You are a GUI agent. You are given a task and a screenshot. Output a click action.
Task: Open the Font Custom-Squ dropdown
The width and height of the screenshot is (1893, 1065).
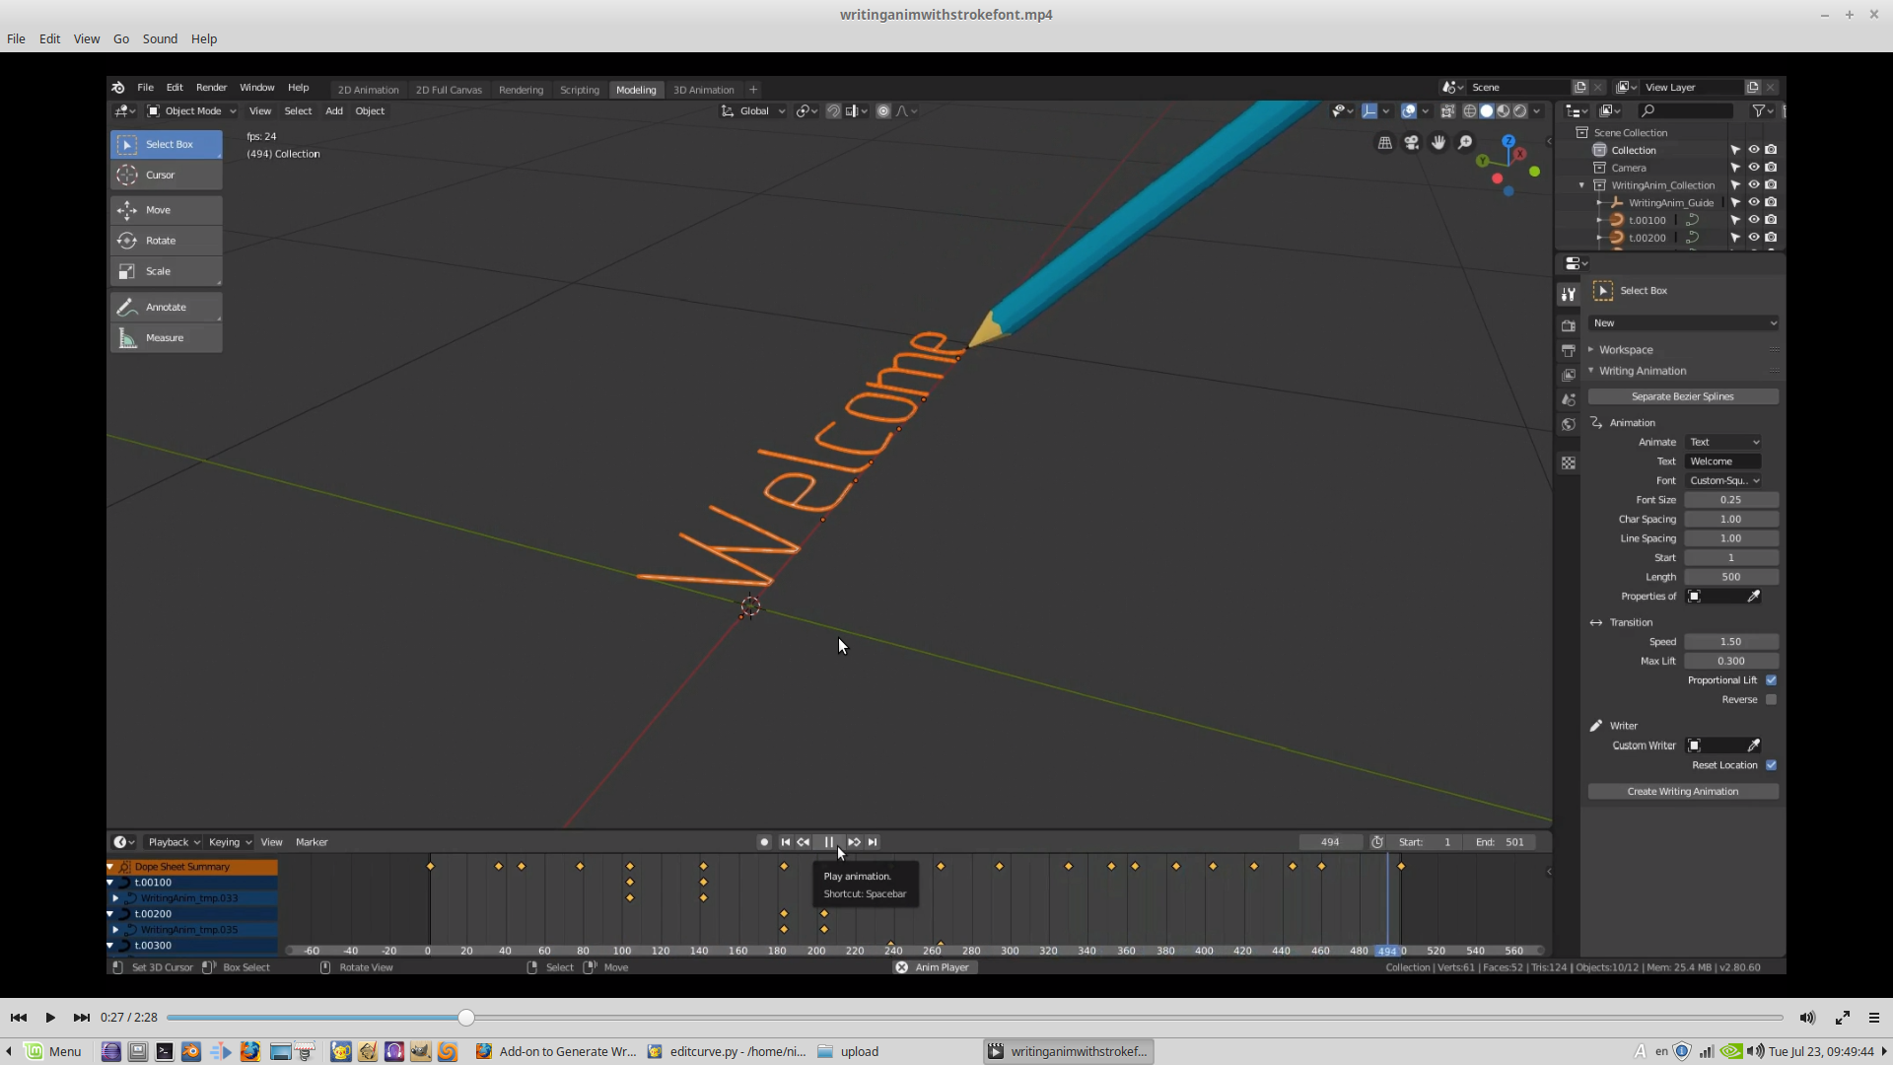(1723, 480)
